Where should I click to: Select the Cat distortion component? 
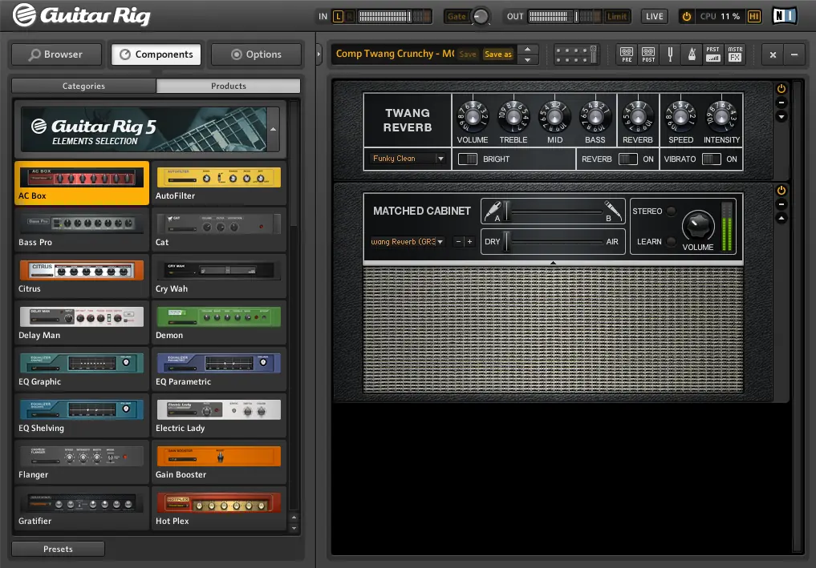[x=218, y=229]
